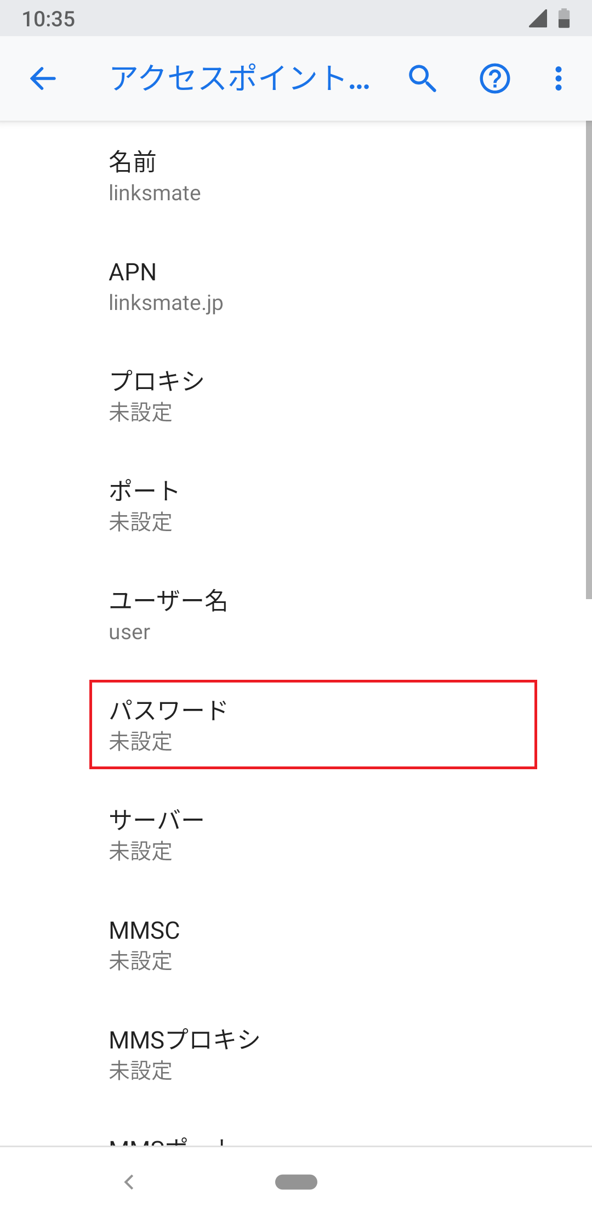Open the search icon in the toolbar

423,78
